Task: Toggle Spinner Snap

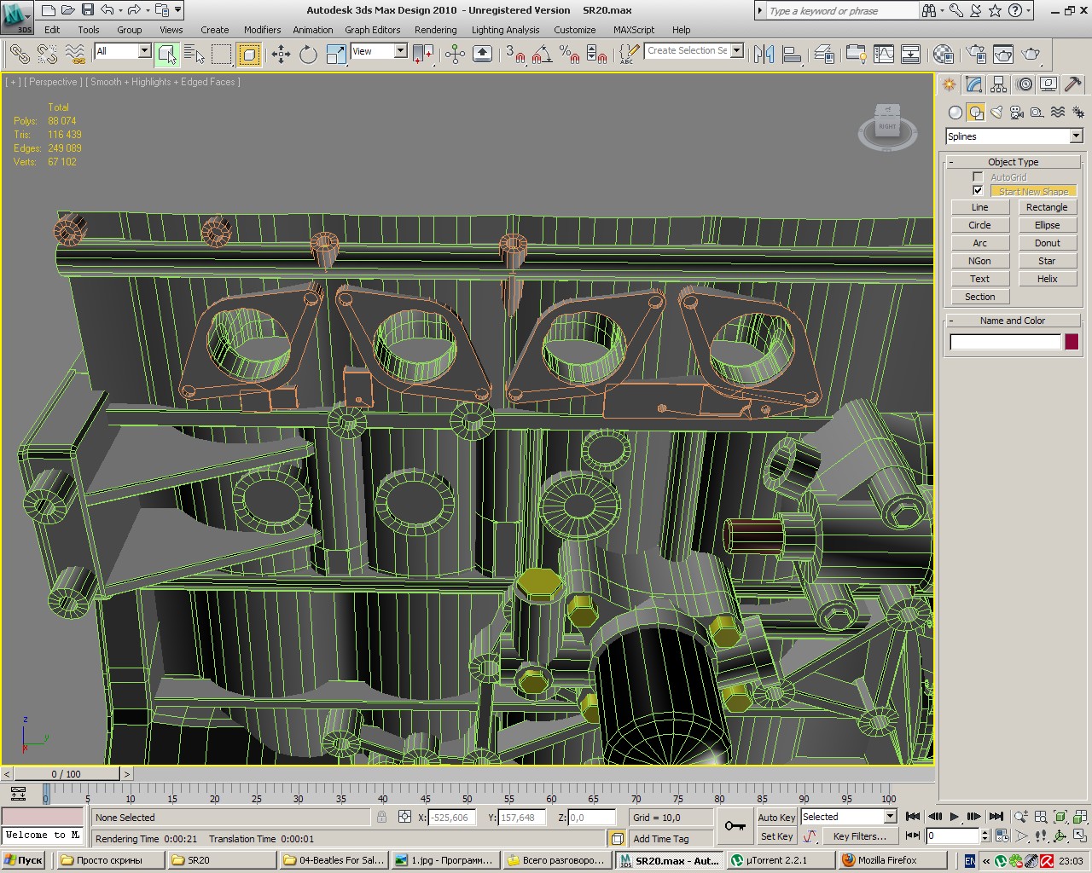Action: 597,55
